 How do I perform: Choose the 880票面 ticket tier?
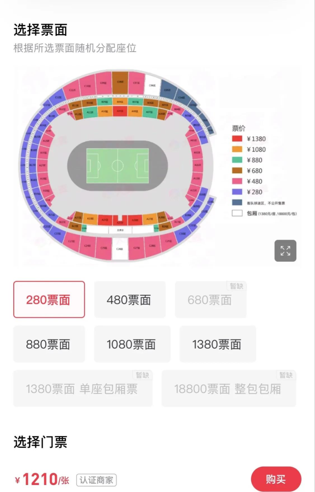click(49, 344)
